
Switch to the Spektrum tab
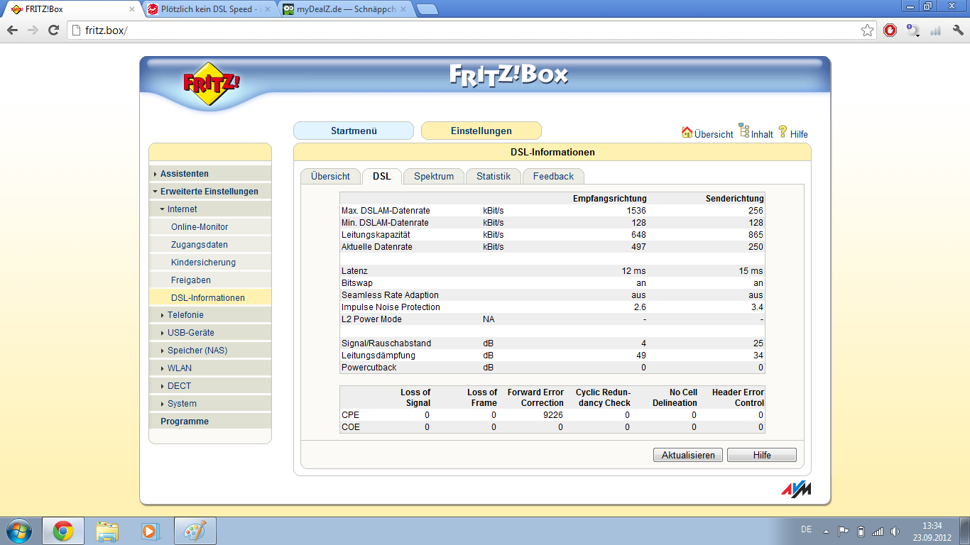pos(433,177)
